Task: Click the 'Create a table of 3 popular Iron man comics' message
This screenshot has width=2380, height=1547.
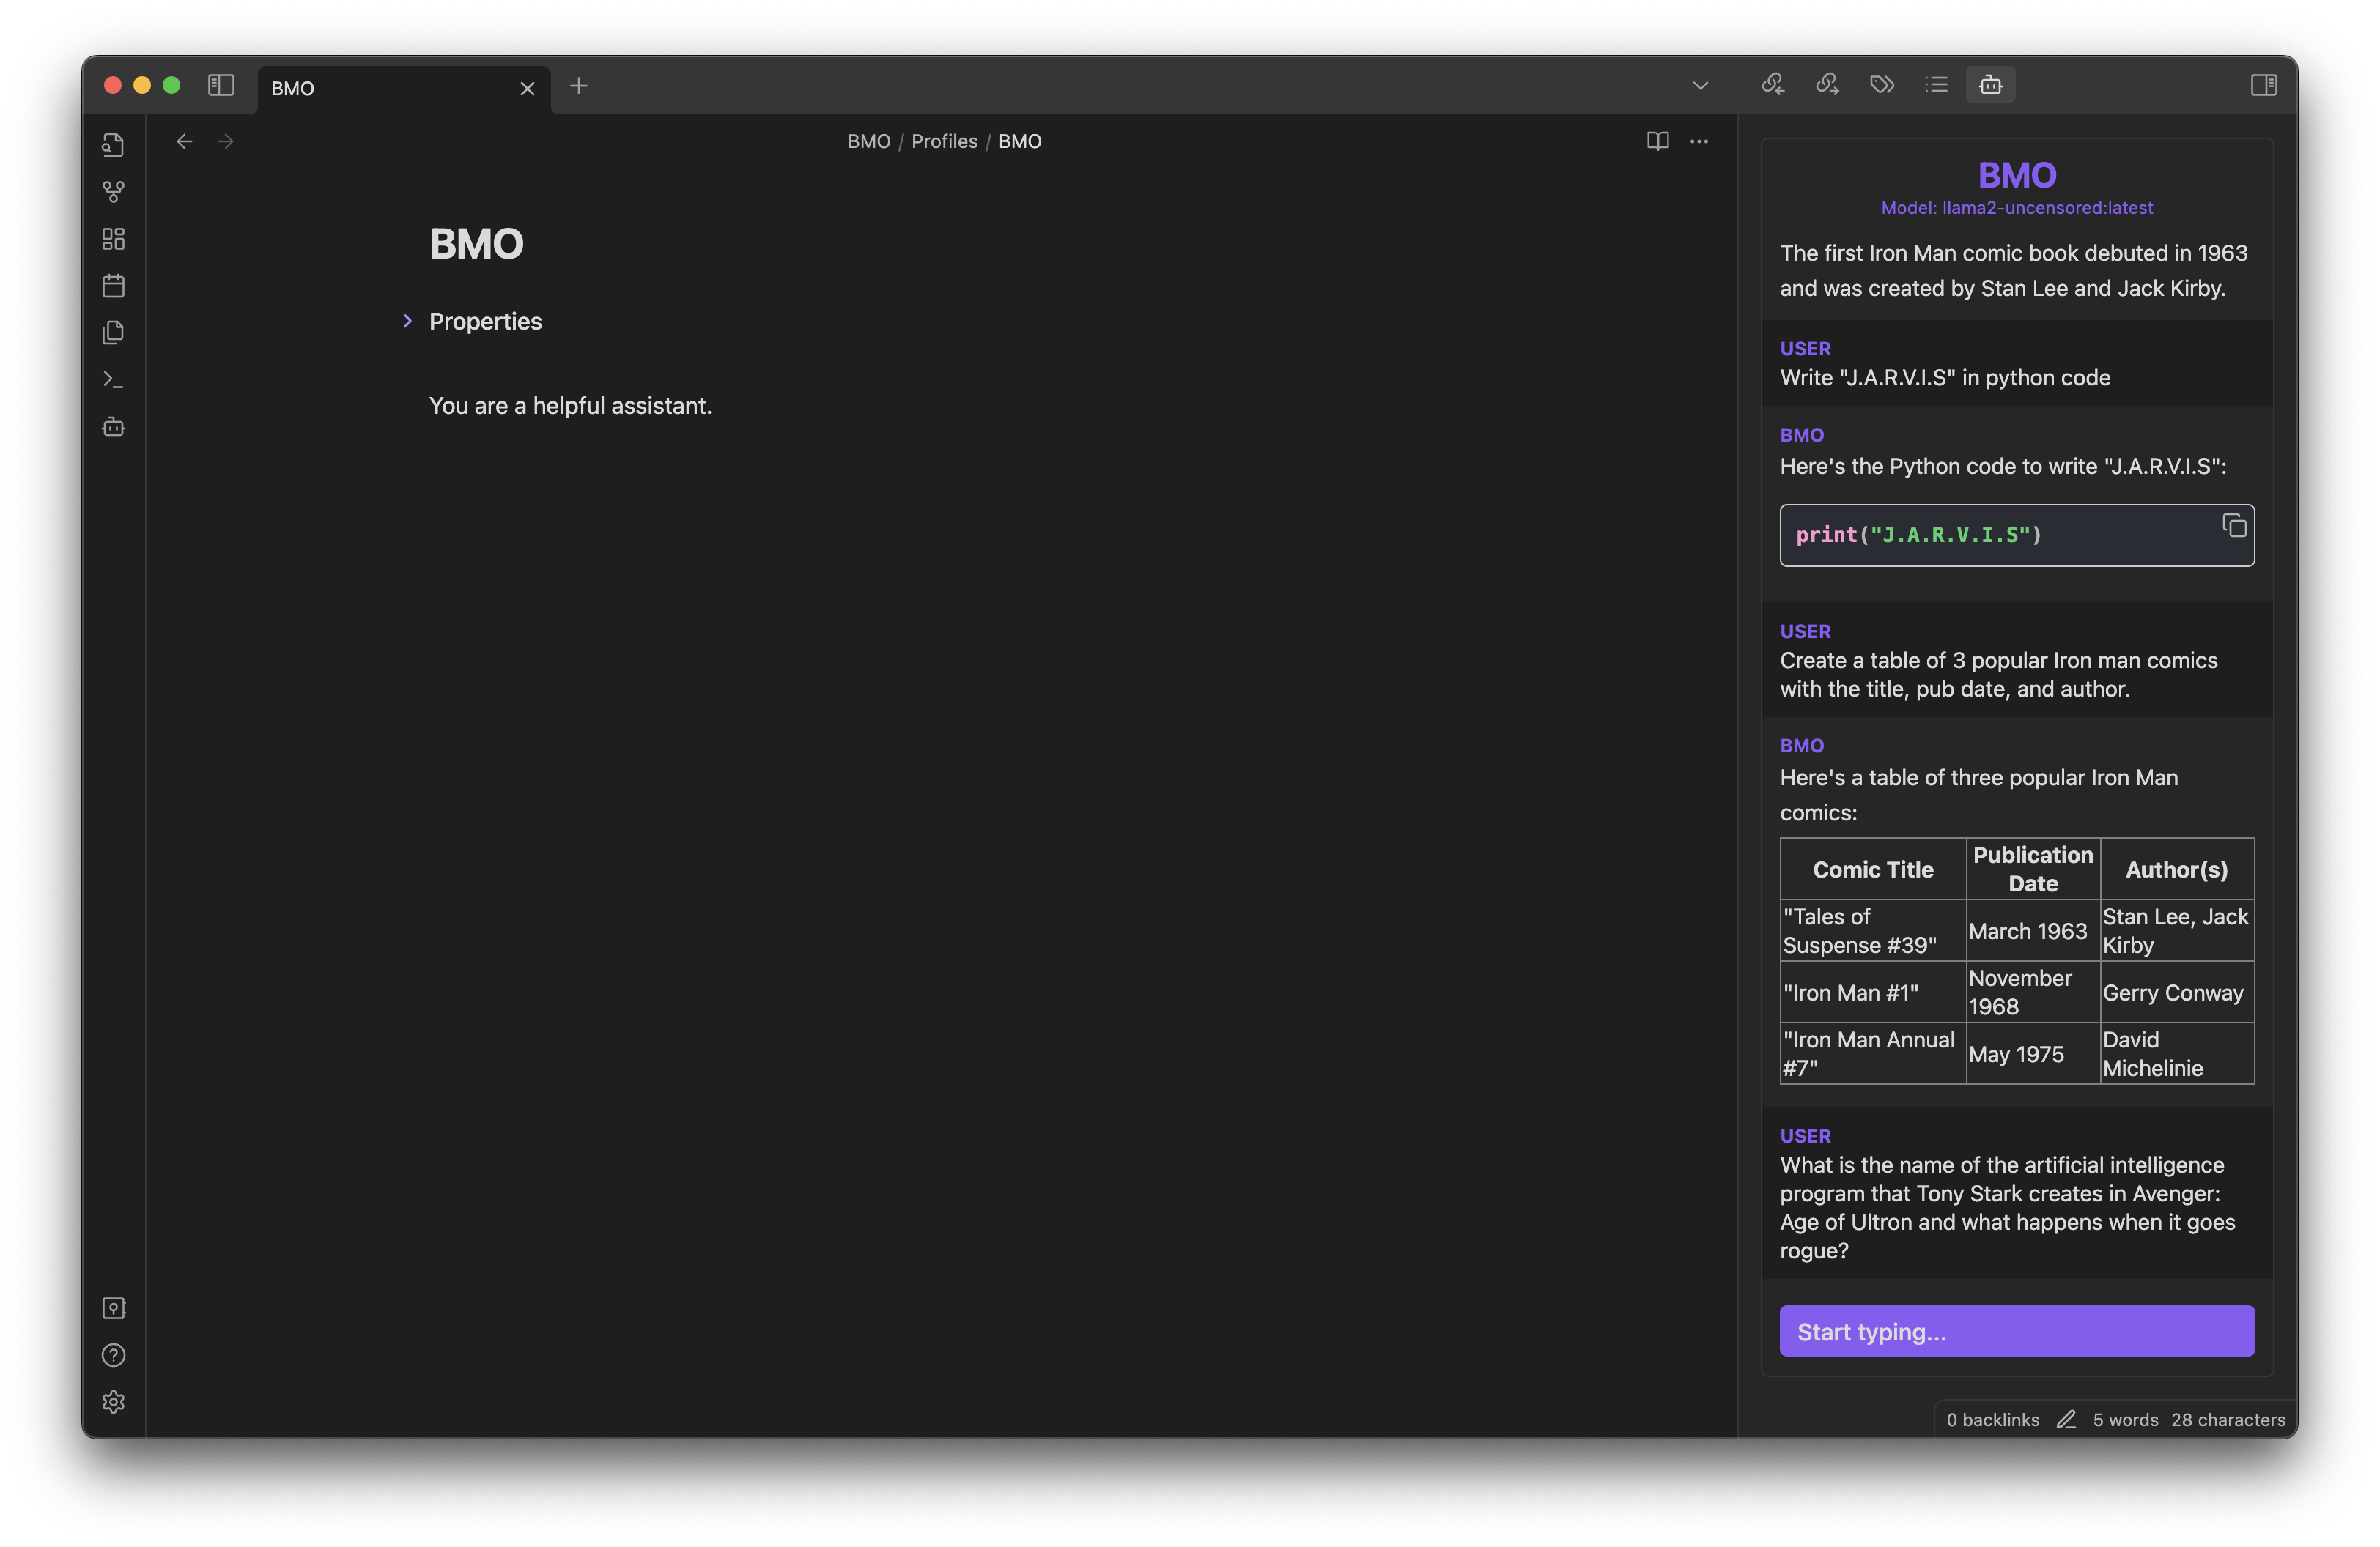Action: pos(1998,675)
